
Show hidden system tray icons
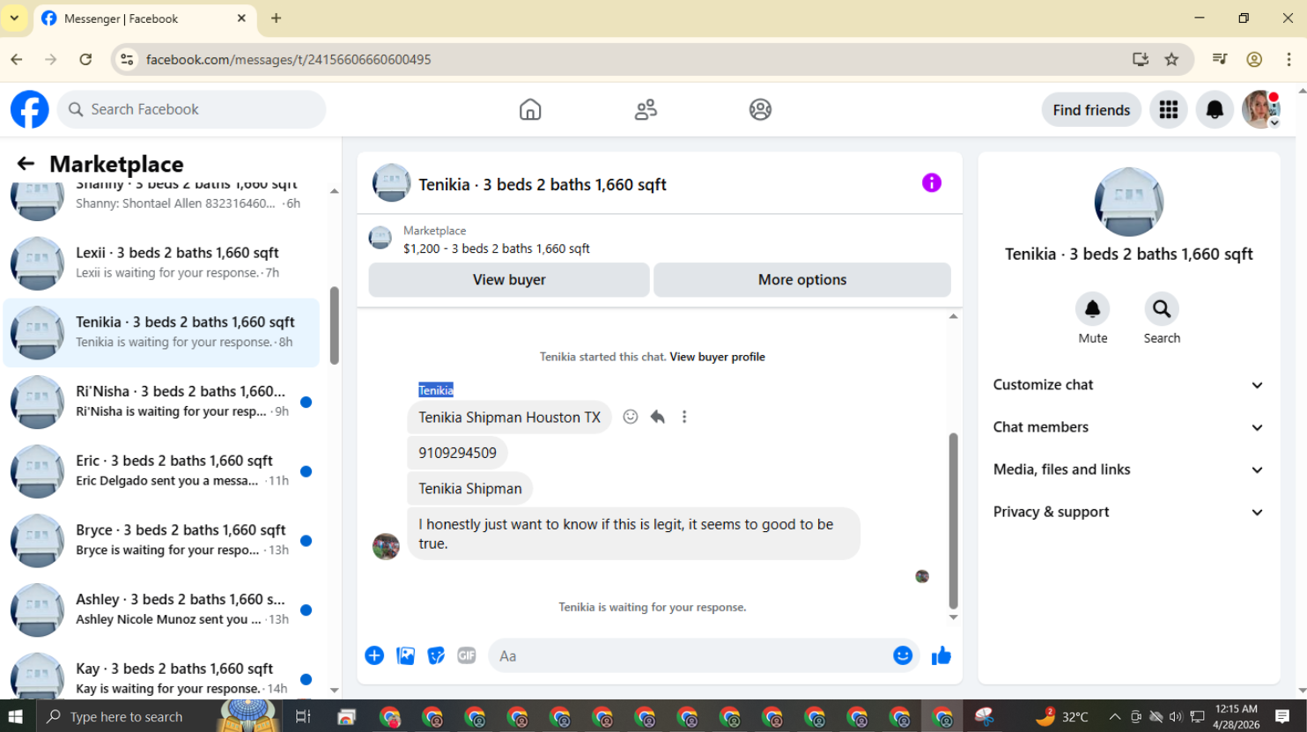click(x=1114, y=716)
